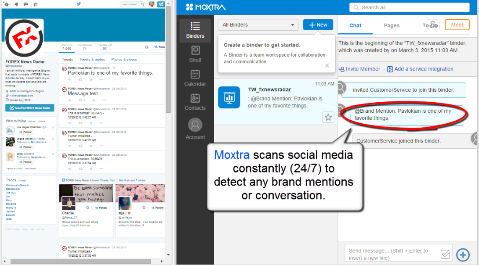This screenshot has height=265, width=479.
Task: Follow Charlie in the suggestion card
Action: coord(101,208)
